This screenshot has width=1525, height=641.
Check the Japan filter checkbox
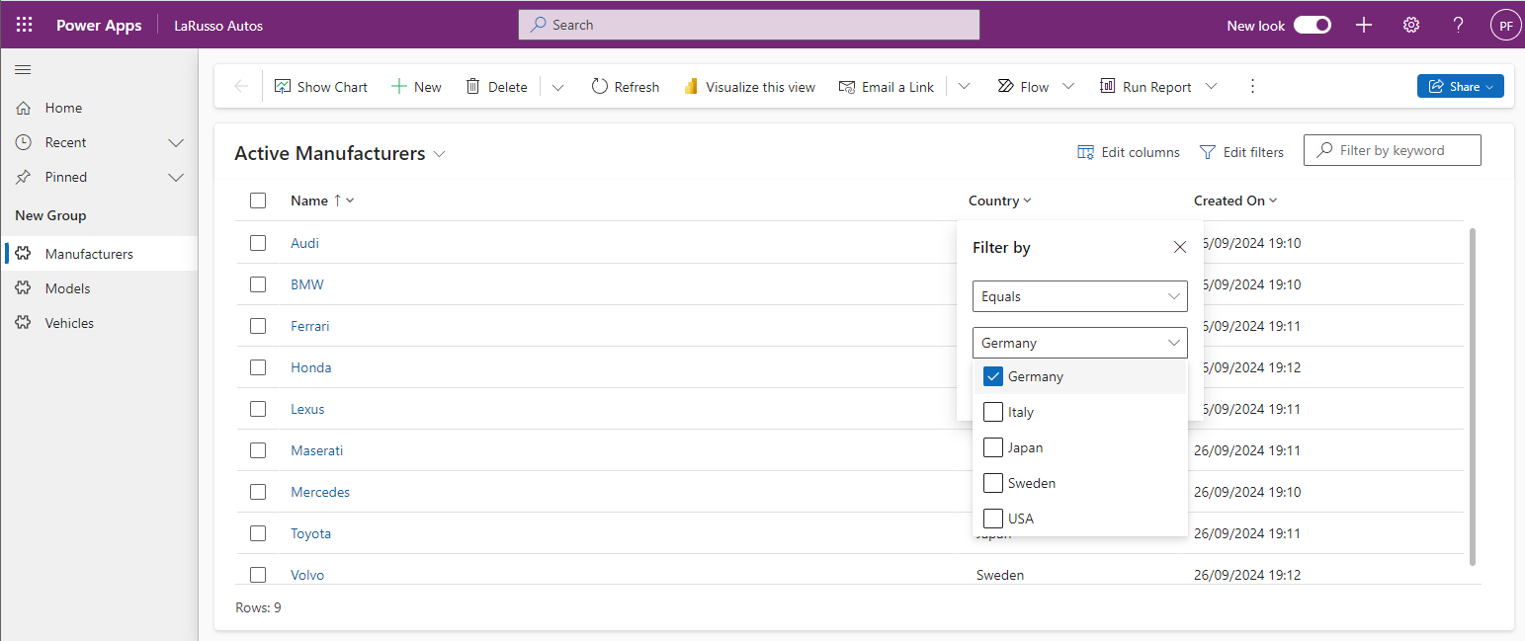pyautogui.click(x=993, y=446)
